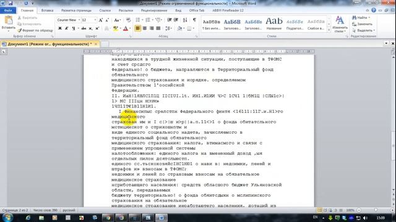The width and height of the screenshot is (396, 222).
Task: Open the Courier New font name dropdown
Action: click(x=79, y=20)
